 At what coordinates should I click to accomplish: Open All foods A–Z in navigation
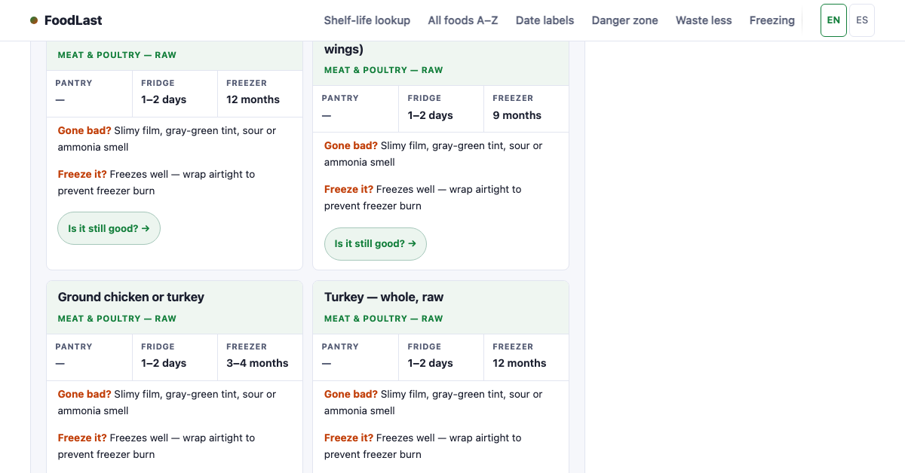pyautogui.click(x=463, y=20)
